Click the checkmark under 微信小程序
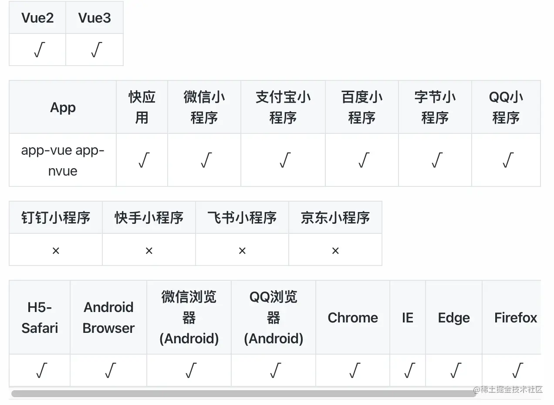The width and height of the screenshot is (554, 405). 205,160
